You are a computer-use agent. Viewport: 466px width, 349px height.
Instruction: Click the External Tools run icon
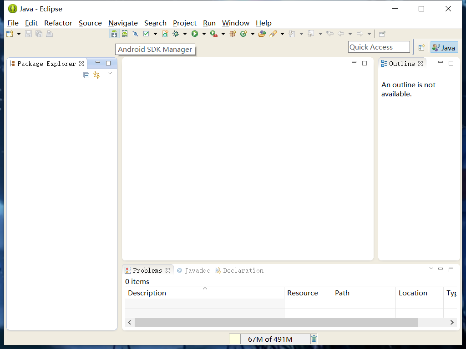tap(214, 34)
